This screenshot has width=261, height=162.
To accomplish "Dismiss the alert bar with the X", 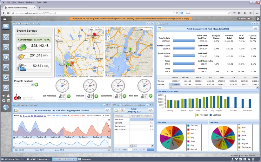I will pos(258,19).
